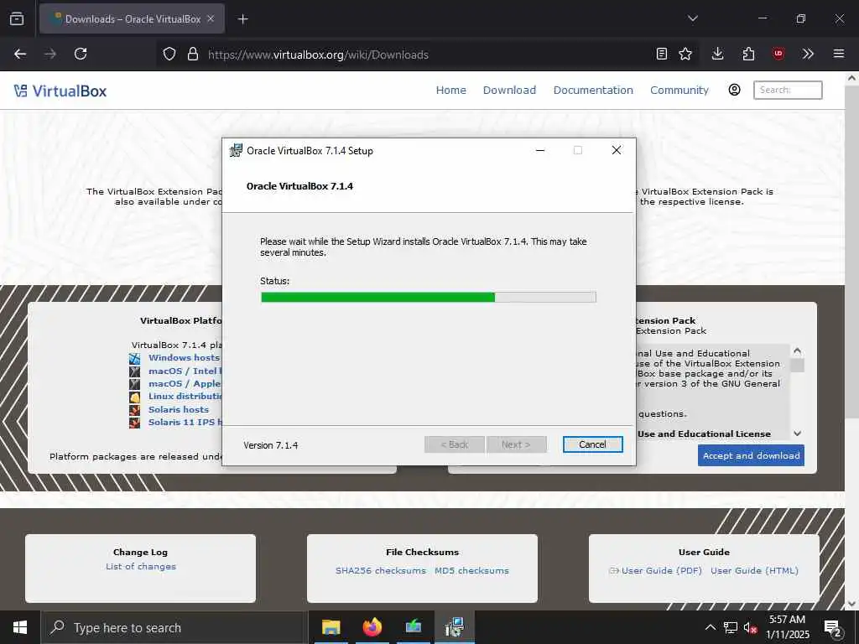The height and width of the screenshot is (644, 859).
Task: Open the Windows hosts link
Action: pyautogui.click(x=184, y=357)
